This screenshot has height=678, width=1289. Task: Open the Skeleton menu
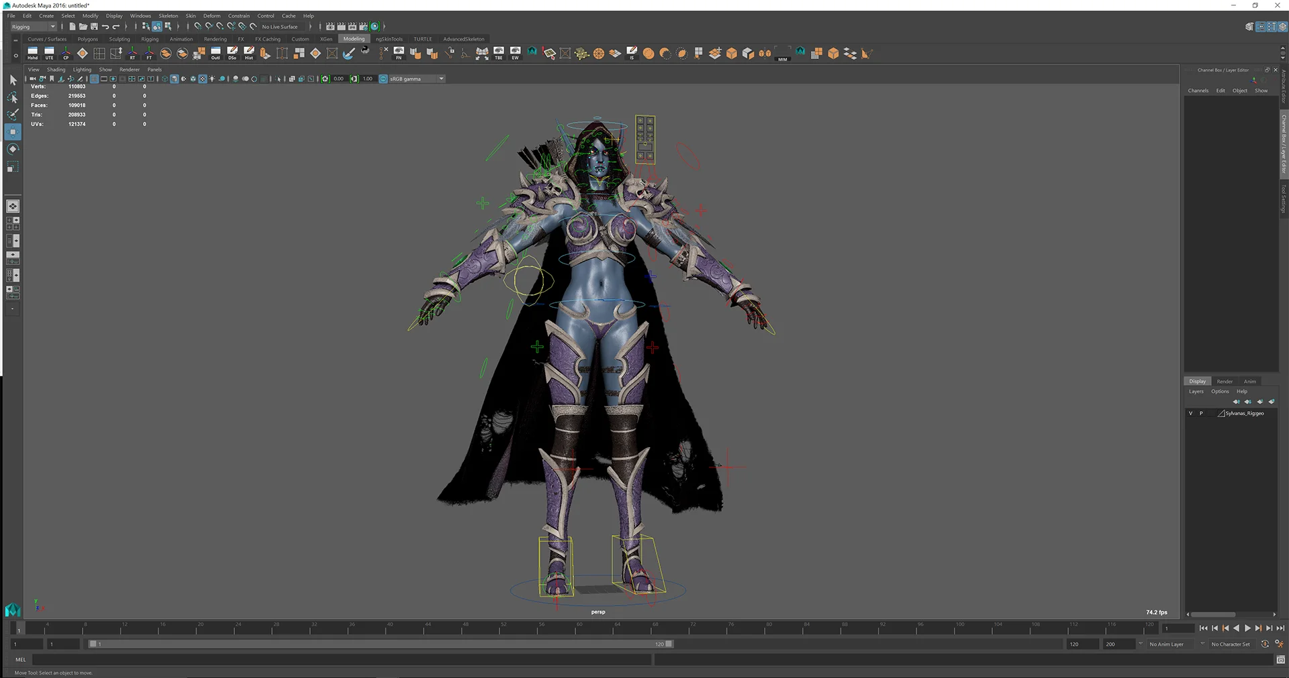169,15
